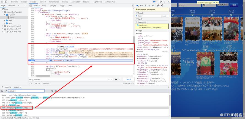Clear the search results
245x119 pixels.
[56, 91]
